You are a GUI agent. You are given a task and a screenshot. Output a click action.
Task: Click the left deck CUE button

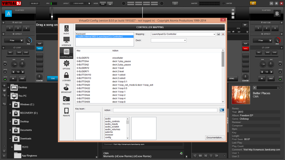(x=53, y=78)
